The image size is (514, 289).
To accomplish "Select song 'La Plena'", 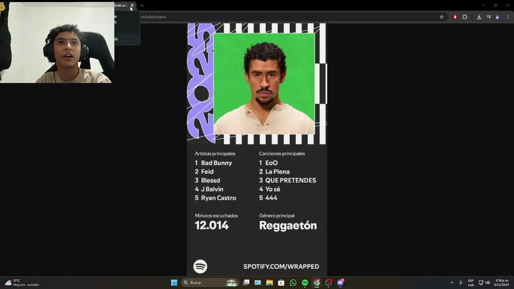I will tap(277, 172).
